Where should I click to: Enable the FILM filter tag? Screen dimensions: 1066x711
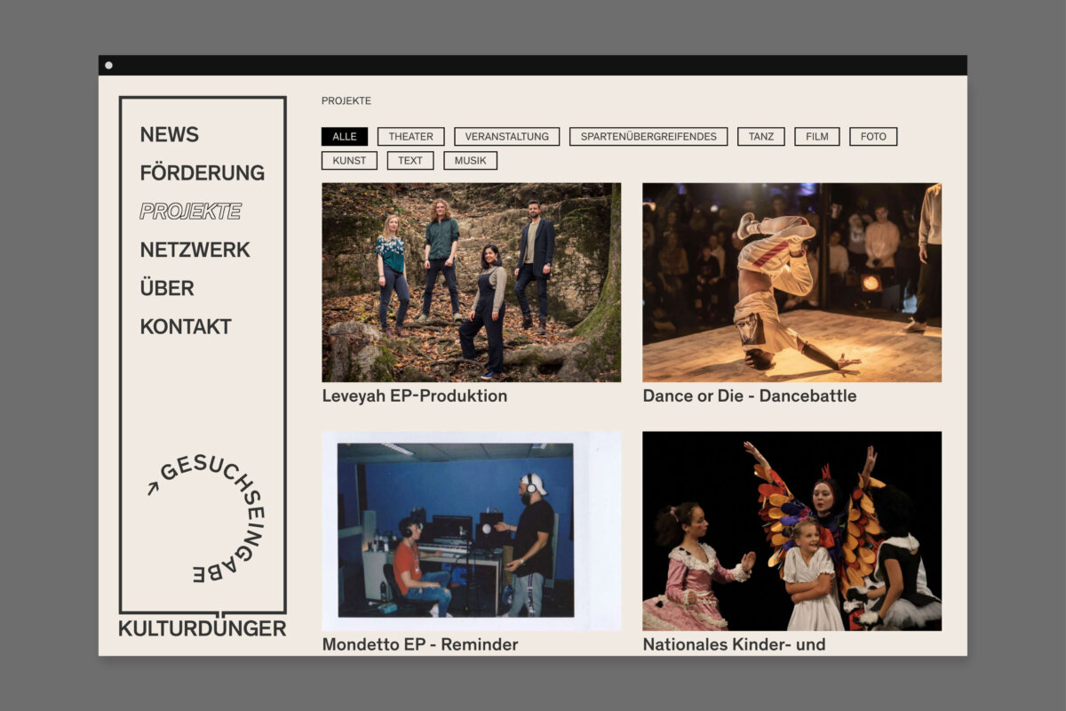(816, 137)
